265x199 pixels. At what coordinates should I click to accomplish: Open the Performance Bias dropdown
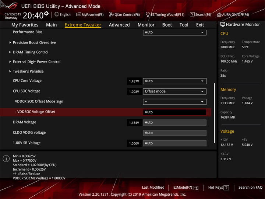pos(174,32)
